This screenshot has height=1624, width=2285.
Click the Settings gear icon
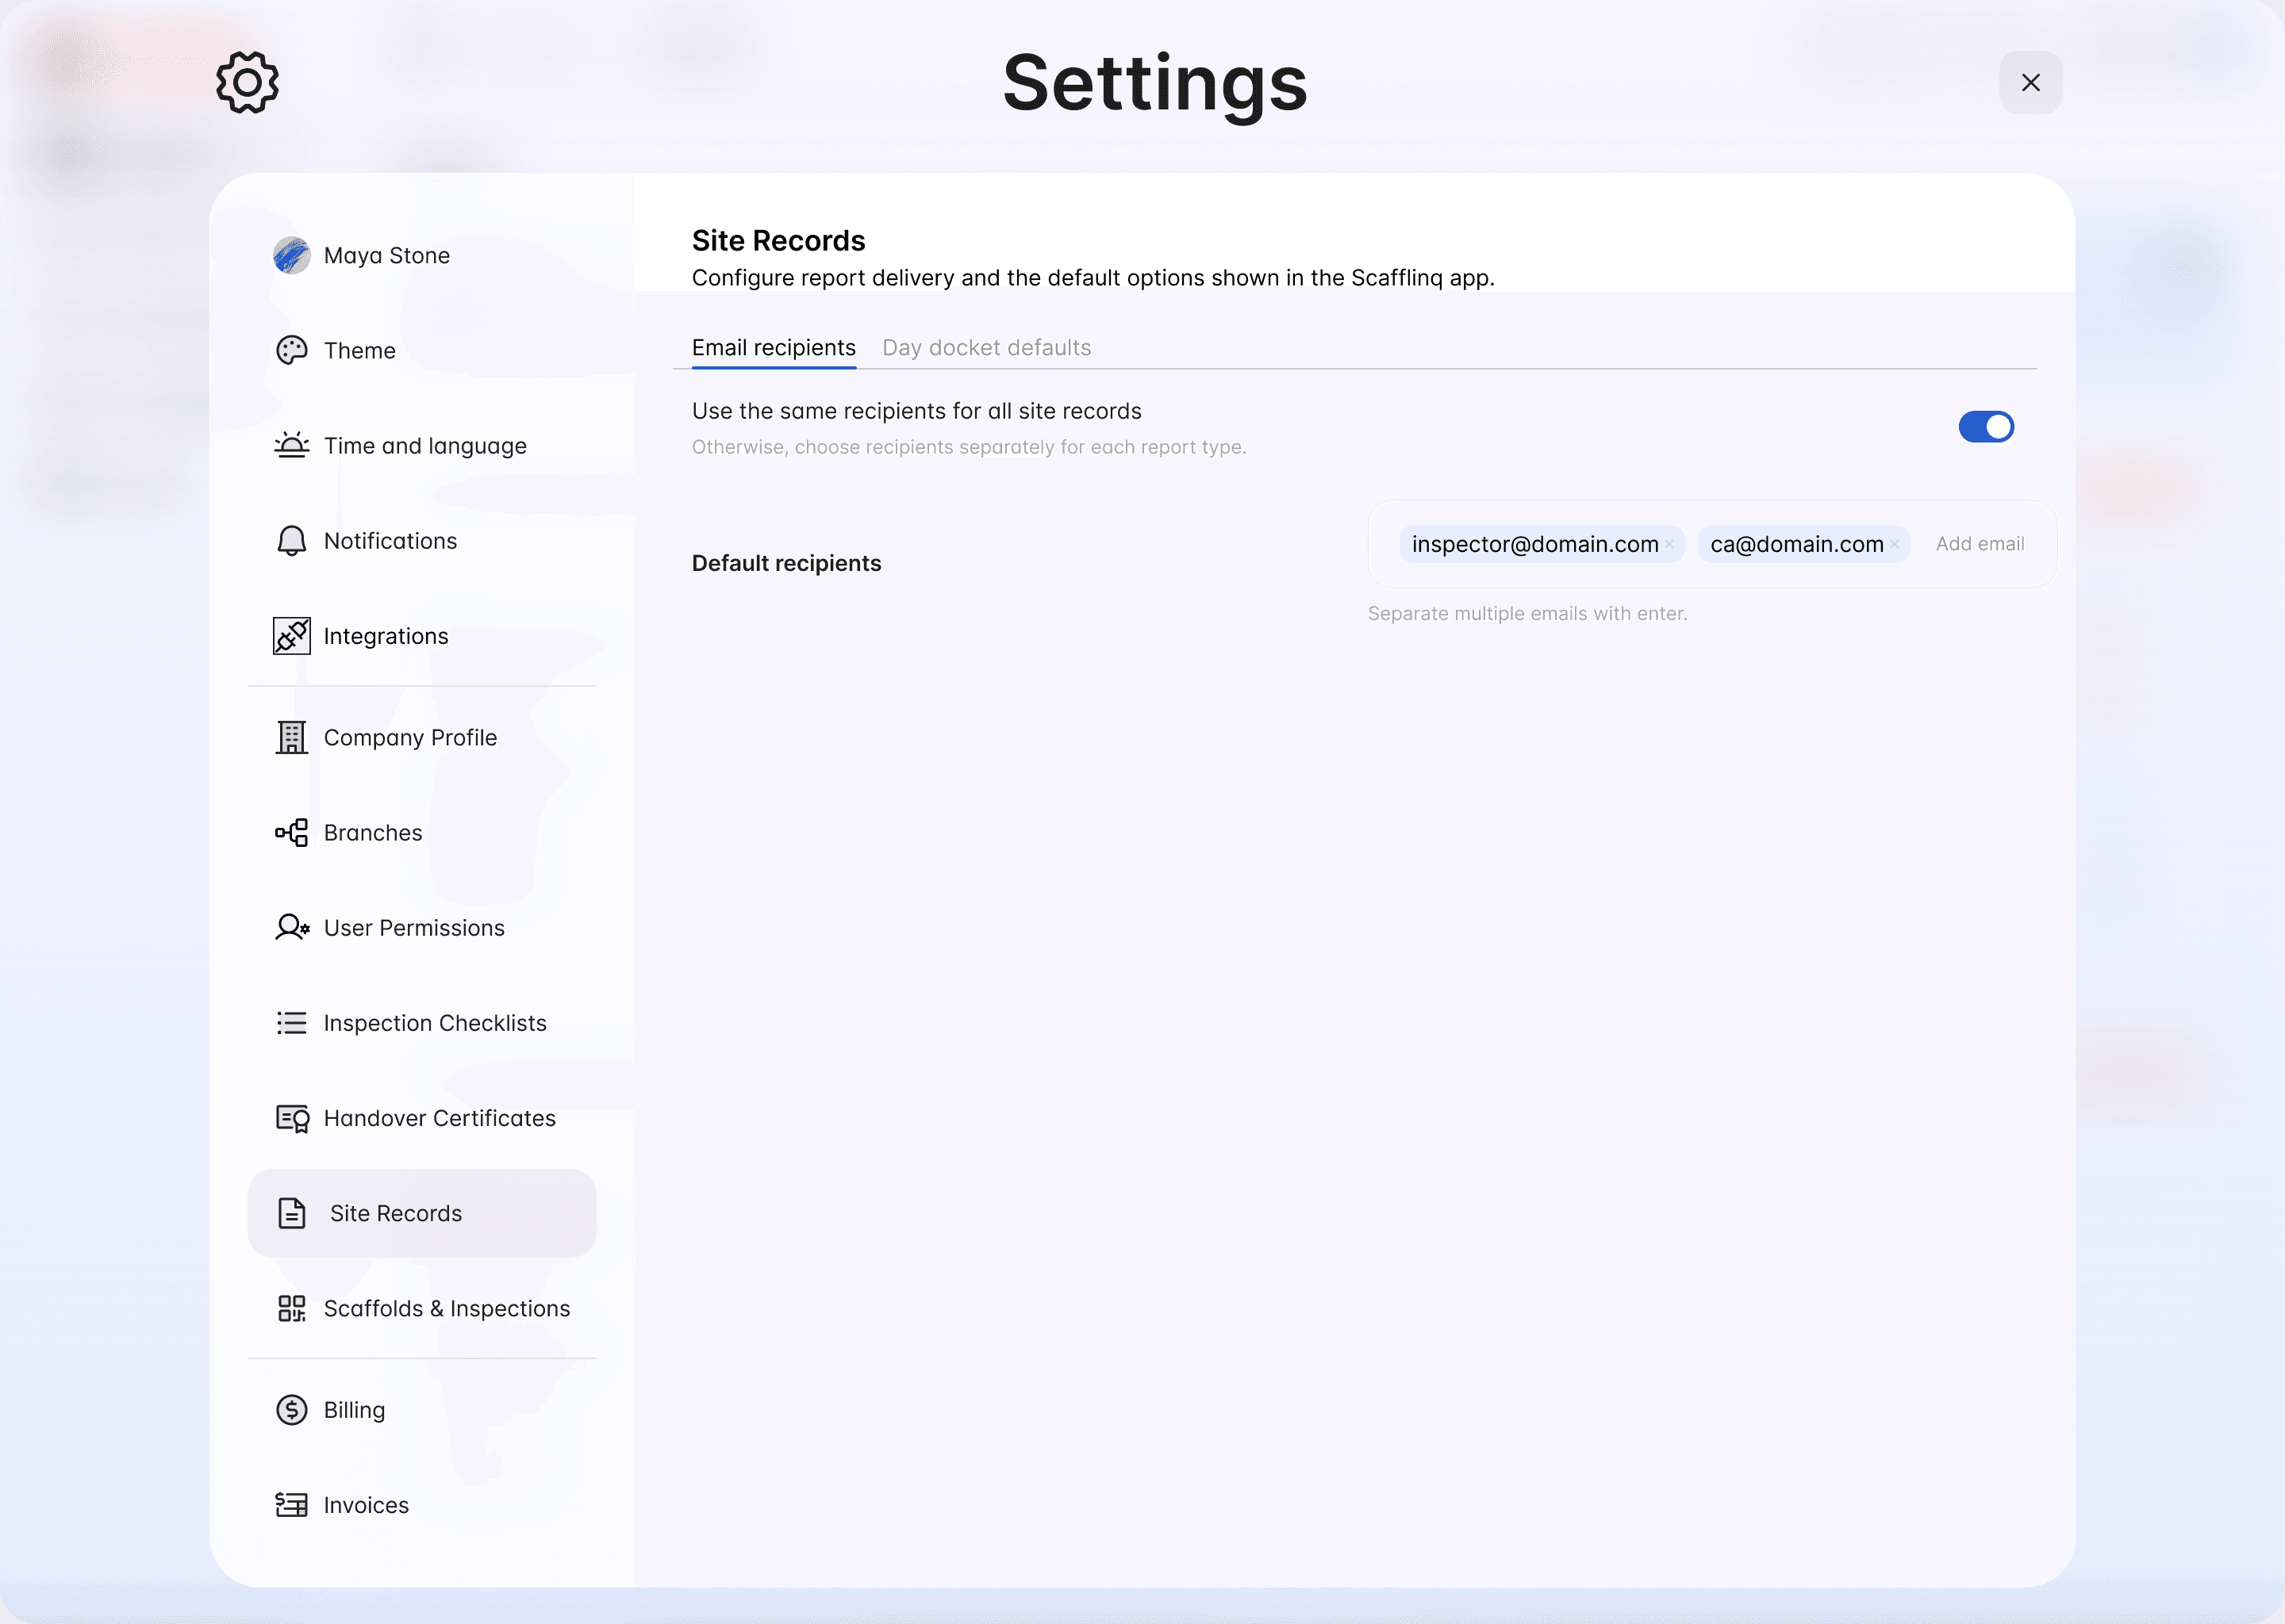point(247,82)
